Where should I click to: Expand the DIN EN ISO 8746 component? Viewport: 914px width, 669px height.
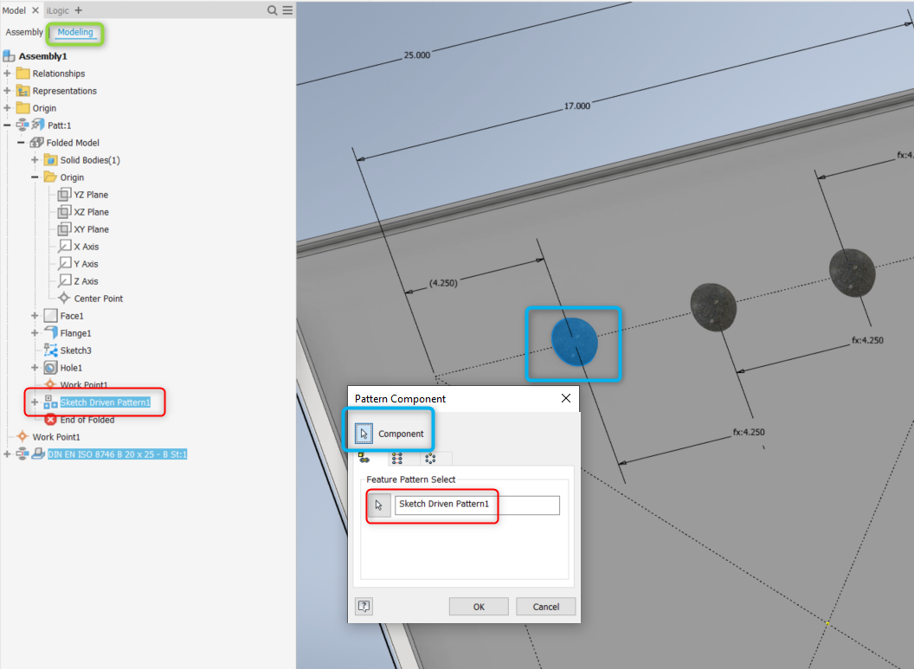click(7, 454)
